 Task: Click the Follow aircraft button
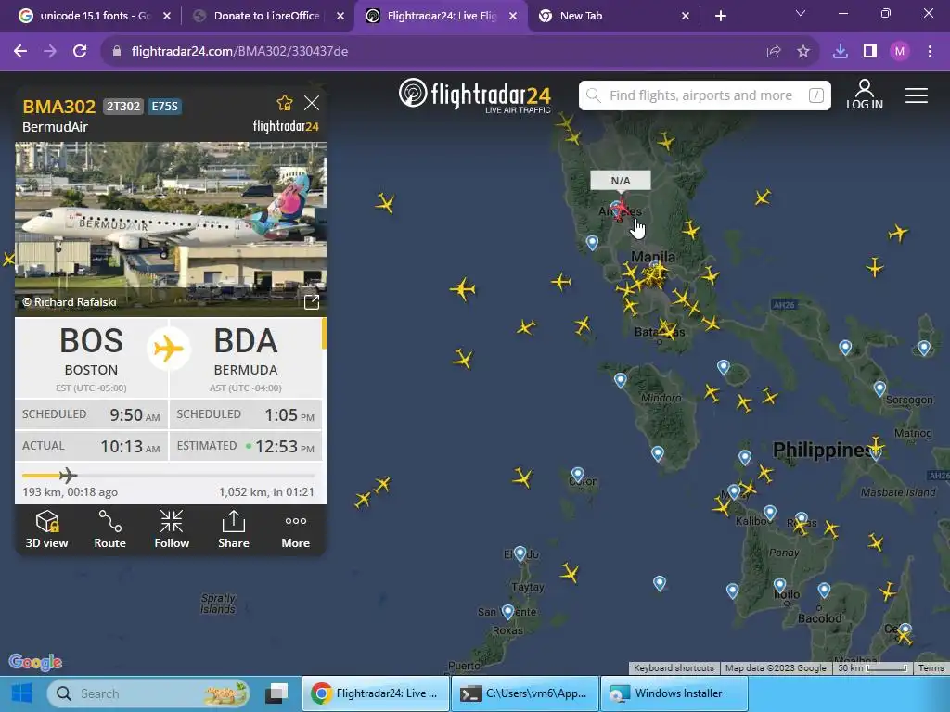[172, 529]
